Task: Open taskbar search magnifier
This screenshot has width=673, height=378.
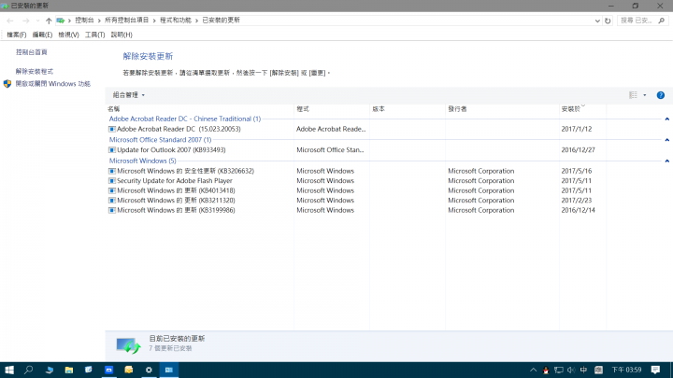Action: click(29, 370)
